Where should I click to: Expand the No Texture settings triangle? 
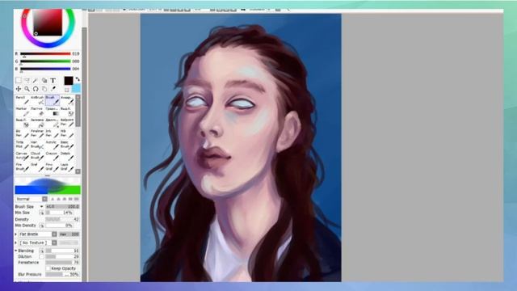[16, 242]
